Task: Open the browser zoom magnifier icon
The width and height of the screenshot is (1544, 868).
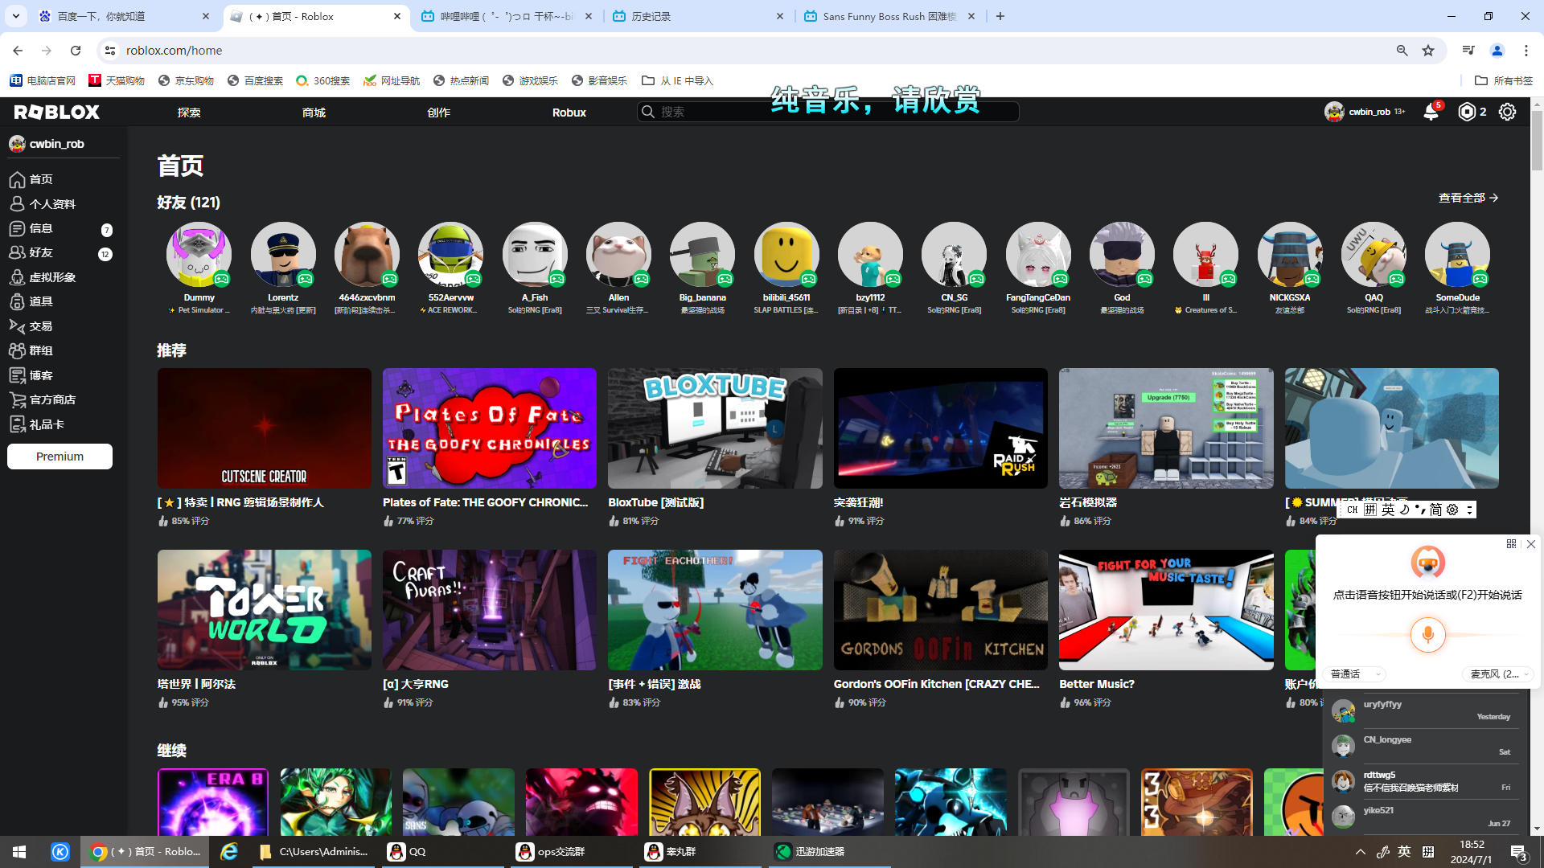Action: pos(1402,50)
